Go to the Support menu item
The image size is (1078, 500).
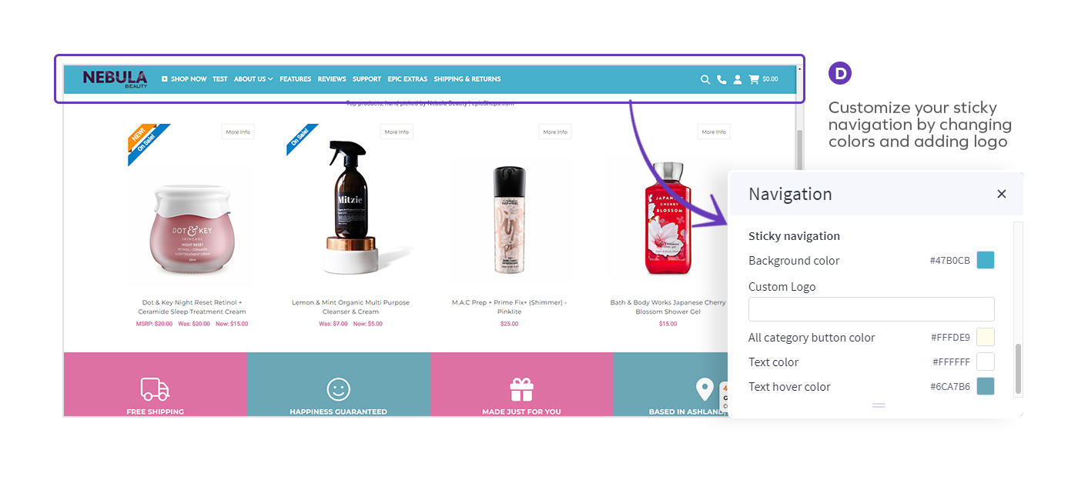tap(367, 79)
